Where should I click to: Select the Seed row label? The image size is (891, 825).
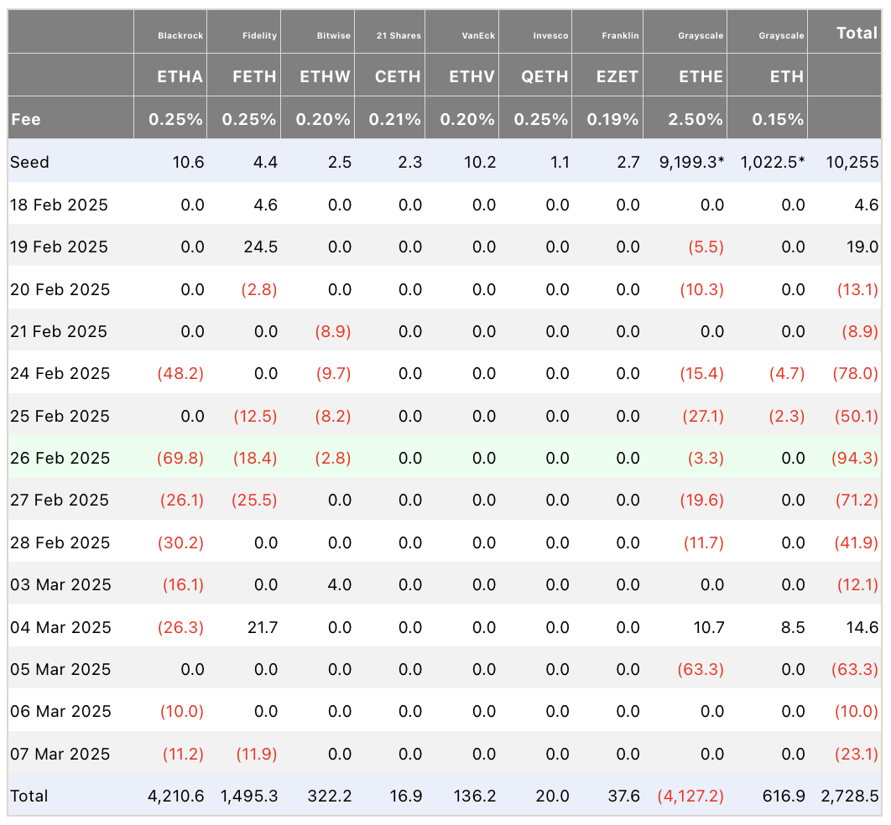29,163
